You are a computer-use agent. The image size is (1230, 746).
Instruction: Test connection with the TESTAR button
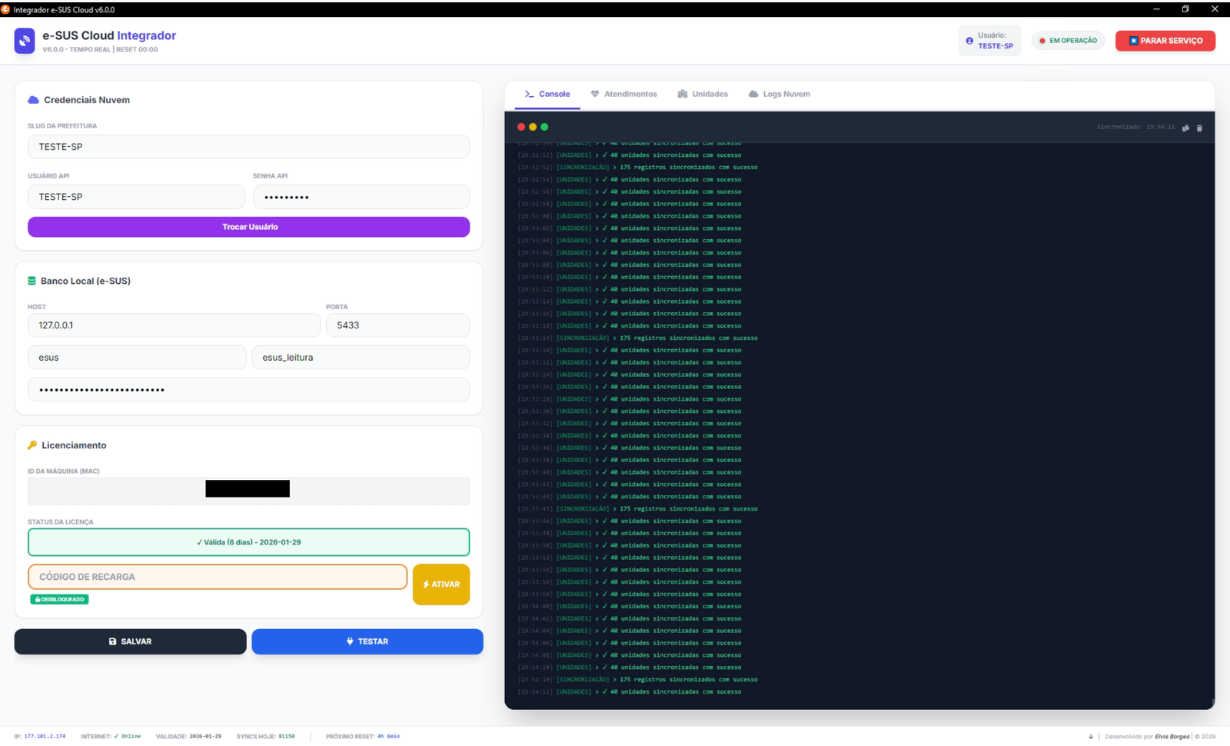(367, 641)
